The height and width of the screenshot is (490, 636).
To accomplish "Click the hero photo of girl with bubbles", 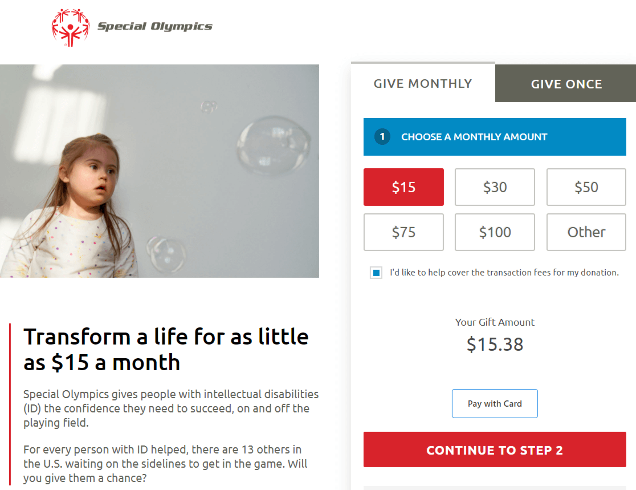I will pyautogui.click(x=160, y=171).
